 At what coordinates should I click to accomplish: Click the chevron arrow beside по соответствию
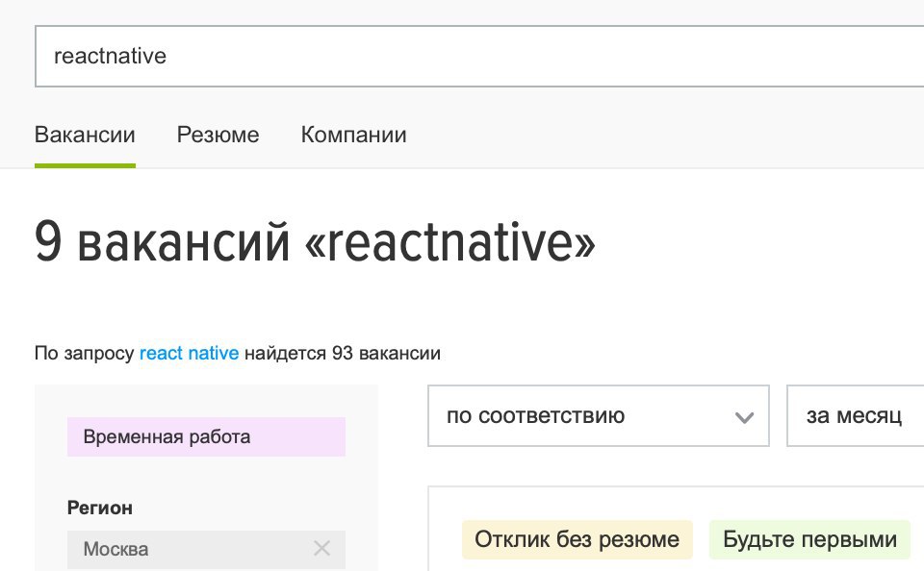[x=744, y=417]
